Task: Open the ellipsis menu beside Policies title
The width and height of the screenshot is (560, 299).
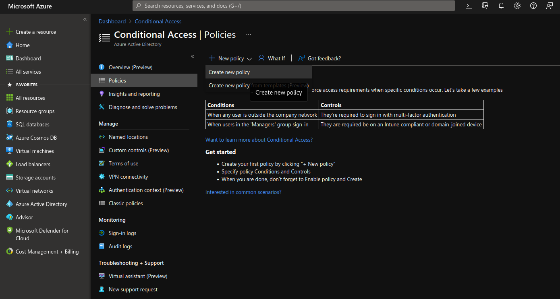Action: 249,35
